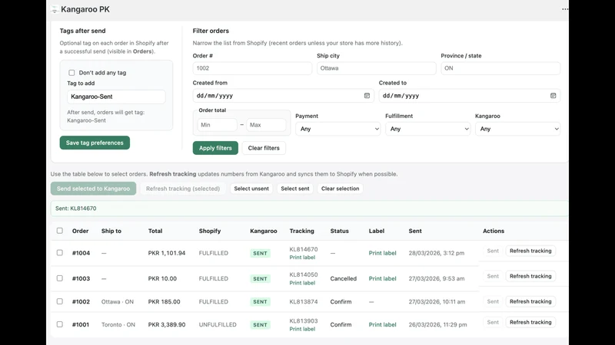Expand the Fulfillment dropdown
This screenshot has width=615, height=345.
click(x=427, y=129)
